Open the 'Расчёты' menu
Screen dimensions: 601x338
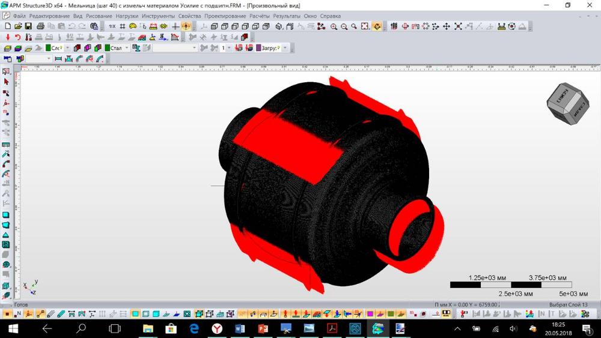pos(259,16)
